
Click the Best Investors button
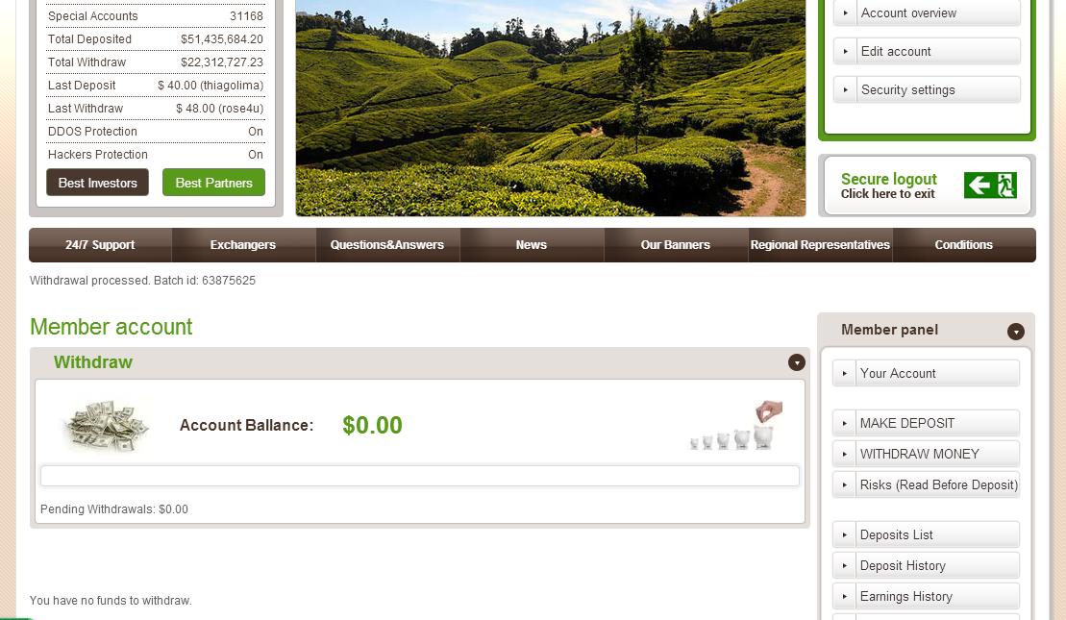tap(97, 183)
